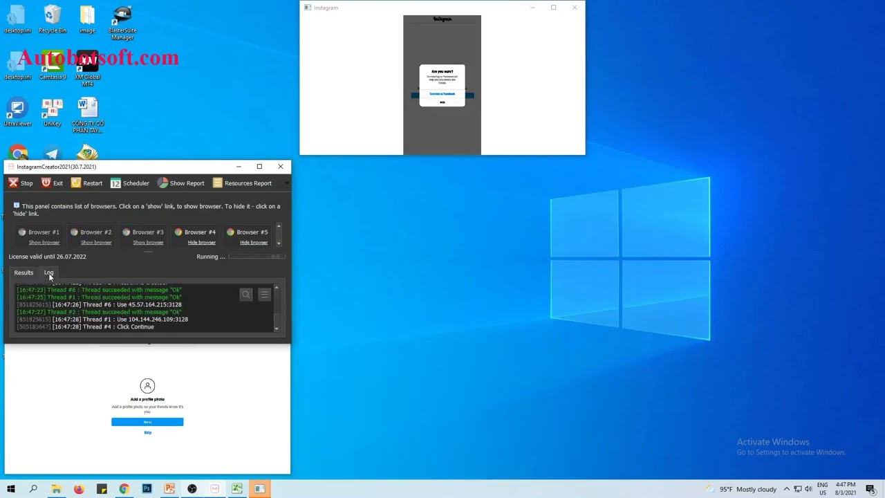Click the log panel scroll-up arrow
Image resolution: width=885 pixels, height=498 pixels.
click(x=277, y=287)
